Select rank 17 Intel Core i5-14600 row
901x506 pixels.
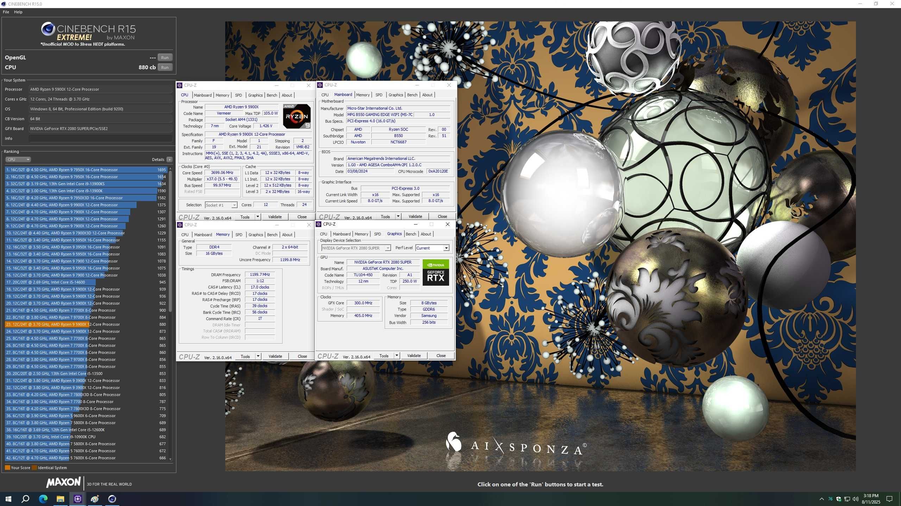click(86, 282)
